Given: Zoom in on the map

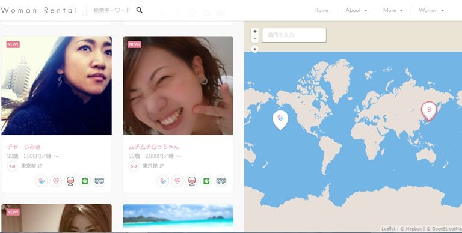Looking at the screenshot, I should 255,31.
